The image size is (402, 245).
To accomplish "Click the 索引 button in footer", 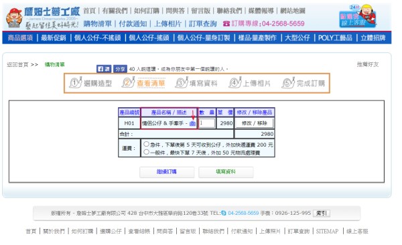I will pyautogui.click(x=321, y=214).
